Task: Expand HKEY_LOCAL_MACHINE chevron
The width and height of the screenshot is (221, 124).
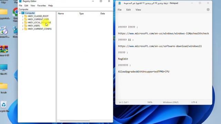Action: (x=23, y=23)
